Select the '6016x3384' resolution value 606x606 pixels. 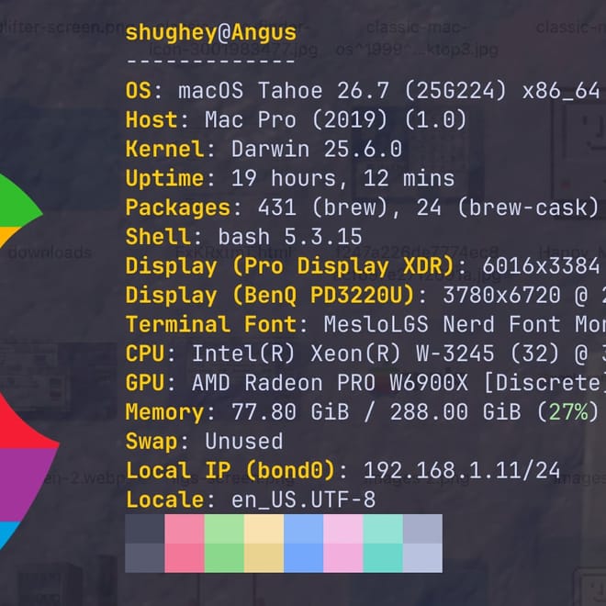point(541,266)
